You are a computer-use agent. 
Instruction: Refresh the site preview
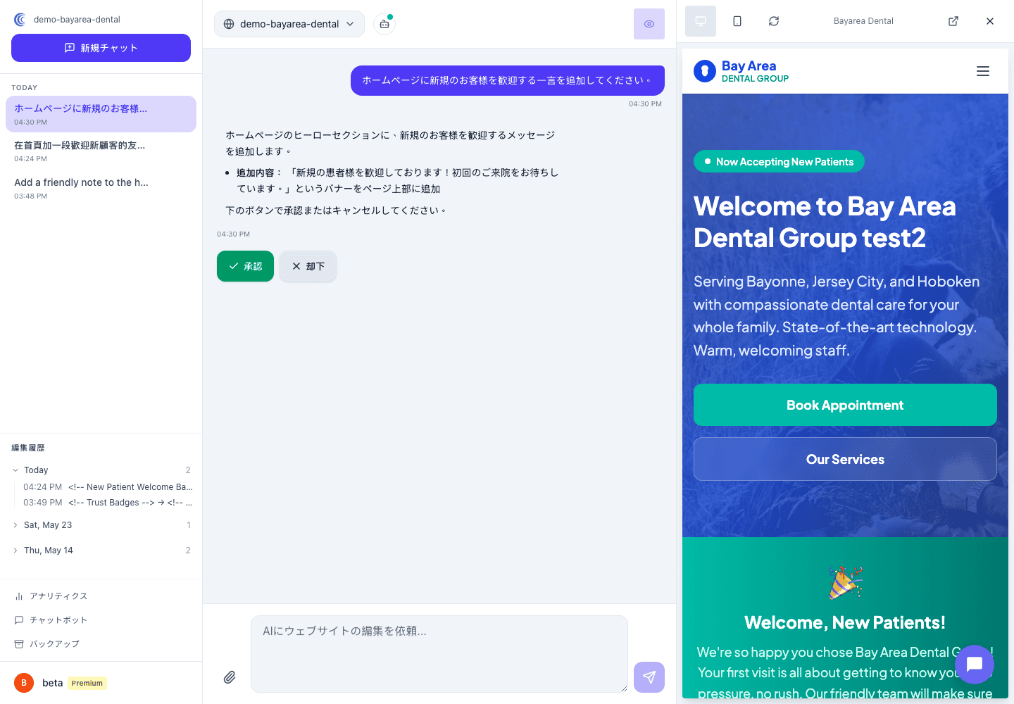click(774, 21)
